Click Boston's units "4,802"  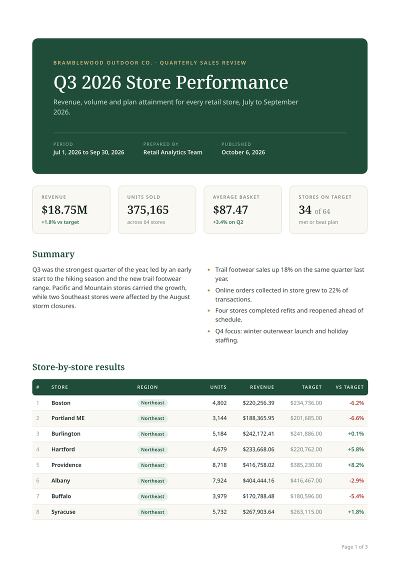pos(219,403)
